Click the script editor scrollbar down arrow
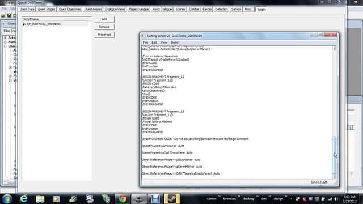 pyautogui.click(x=334, y=176)
